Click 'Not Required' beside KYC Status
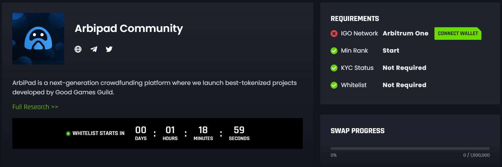The width and height of the screenshot is (502, 167). coord(404,68)
